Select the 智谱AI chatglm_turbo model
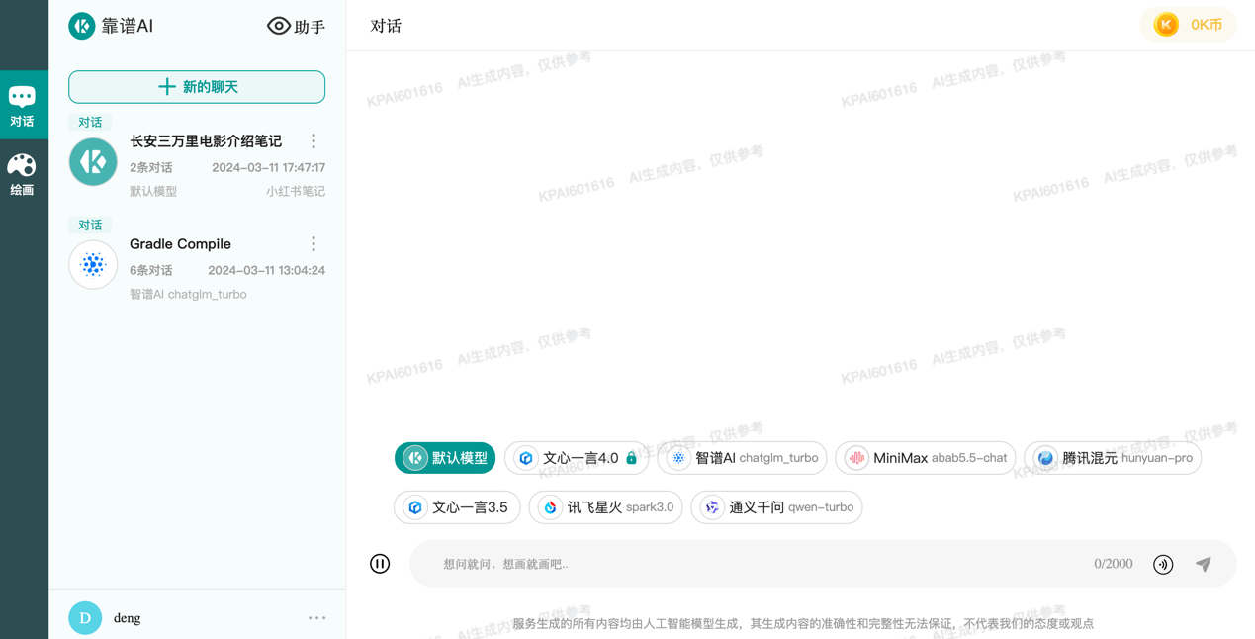Image resolution: width=1255 pixels, height=639 pixels. [x=742, y=458]
